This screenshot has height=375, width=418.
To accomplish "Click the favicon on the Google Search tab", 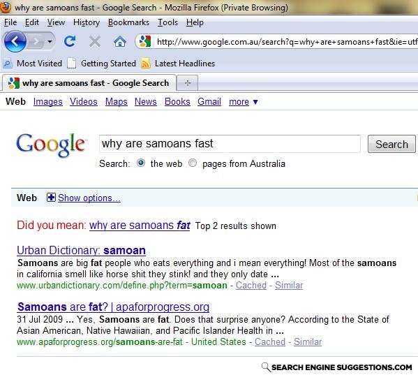I will (14, 83).
